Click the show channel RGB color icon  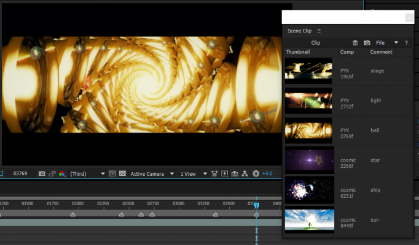click(x=62, y=174)
